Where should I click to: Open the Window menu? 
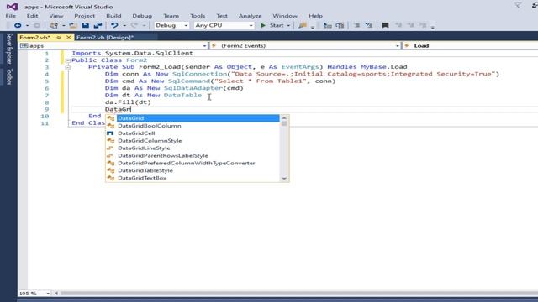click(x=285, y=16)
